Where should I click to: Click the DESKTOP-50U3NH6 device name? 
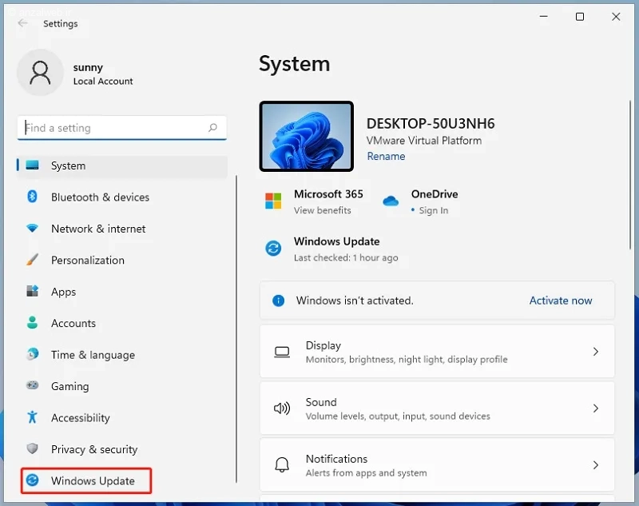click(431, 124)
